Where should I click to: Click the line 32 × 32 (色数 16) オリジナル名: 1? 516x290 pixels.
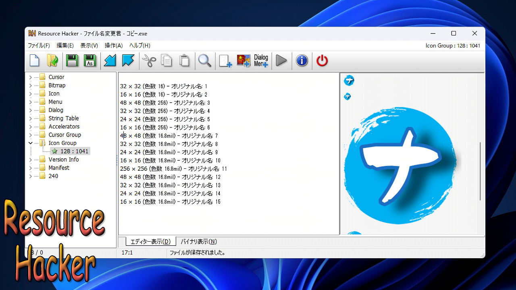point(164,86)
